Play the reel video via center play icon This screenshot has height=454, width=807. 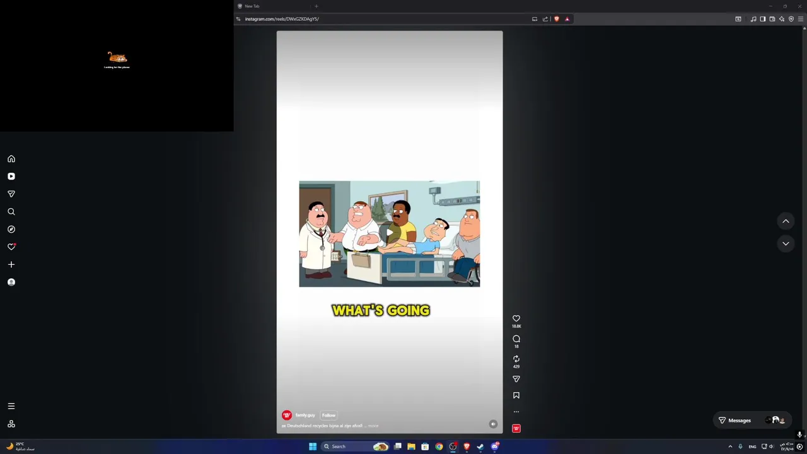point(390,233)
